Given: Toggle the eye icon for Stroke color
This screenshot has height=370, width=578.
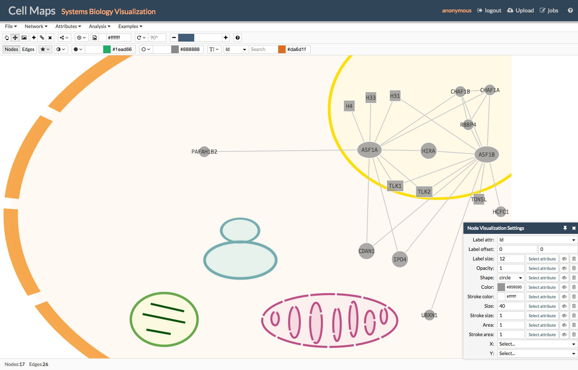Looking at the screenshot, I should click(564, 297).
